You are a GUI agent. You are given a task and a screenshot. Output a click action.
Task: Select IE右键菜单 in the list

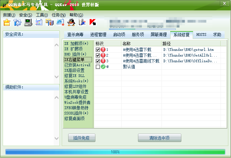coord(78,60)
